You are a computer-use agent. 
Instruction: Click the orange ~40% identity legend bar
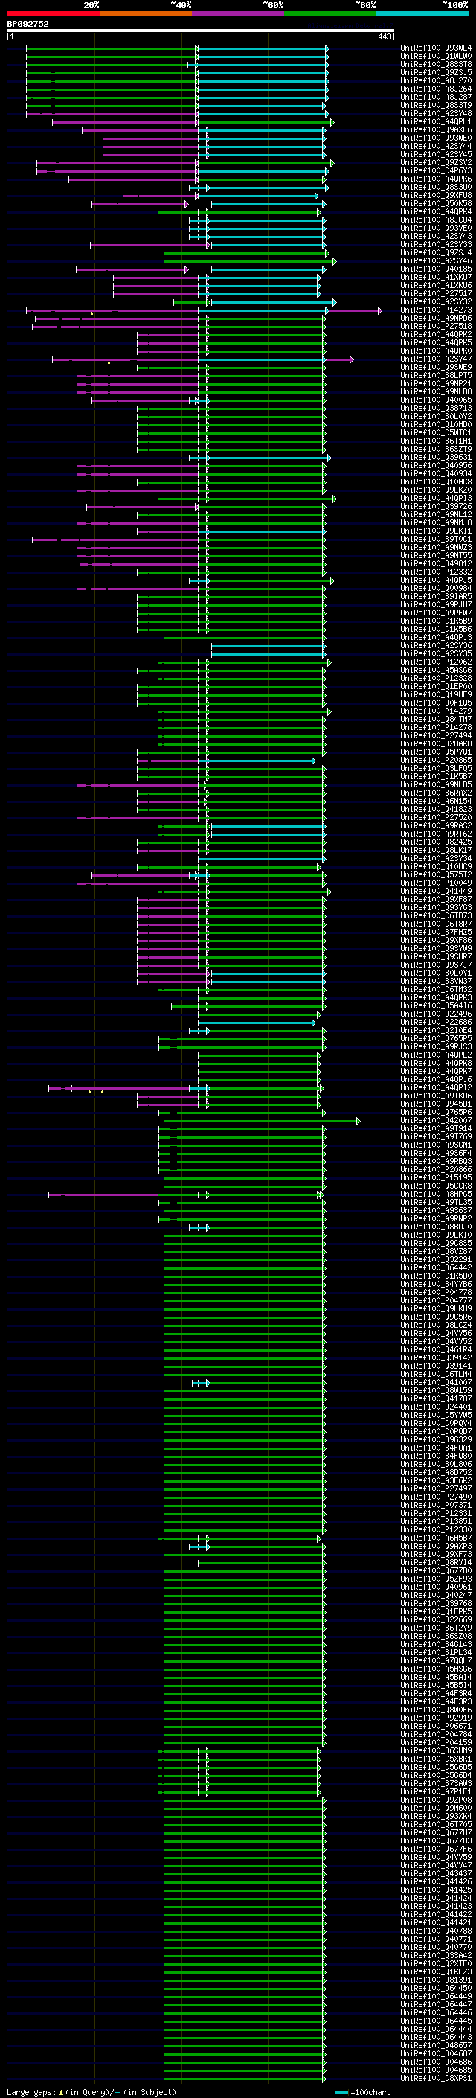[x=146, y=13]
